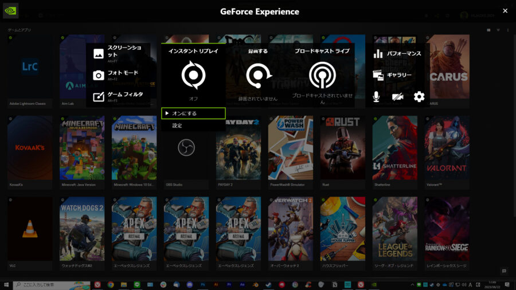Open LINE from the taskbar

coord(137,285)
